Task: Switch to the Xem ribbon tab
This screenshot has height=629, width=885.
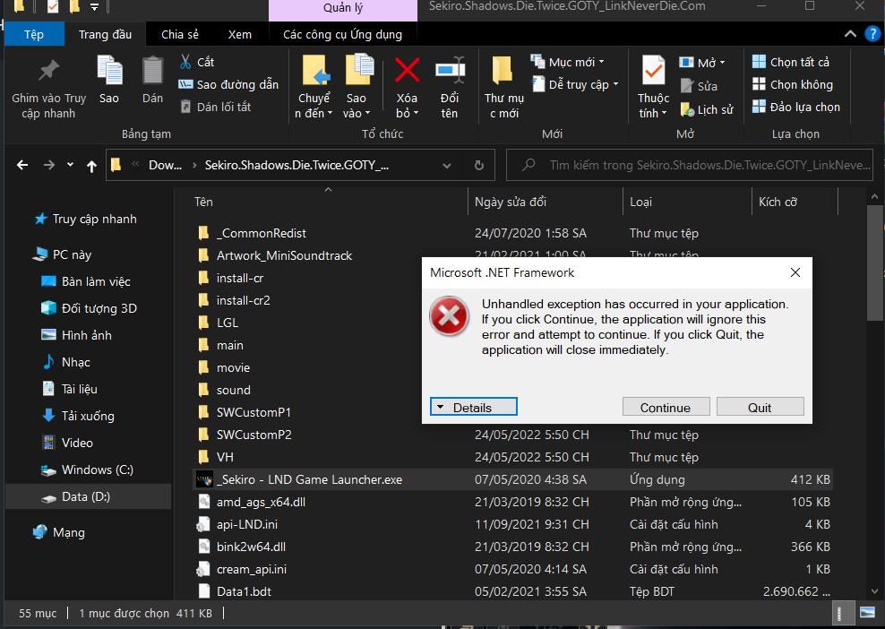Action: click(240, 34)
